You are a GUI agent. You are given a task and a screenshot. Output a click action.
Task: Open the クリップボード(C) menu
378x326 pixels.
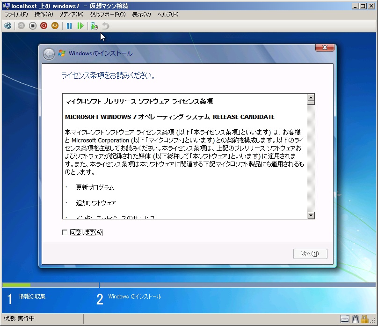[108, 15]
